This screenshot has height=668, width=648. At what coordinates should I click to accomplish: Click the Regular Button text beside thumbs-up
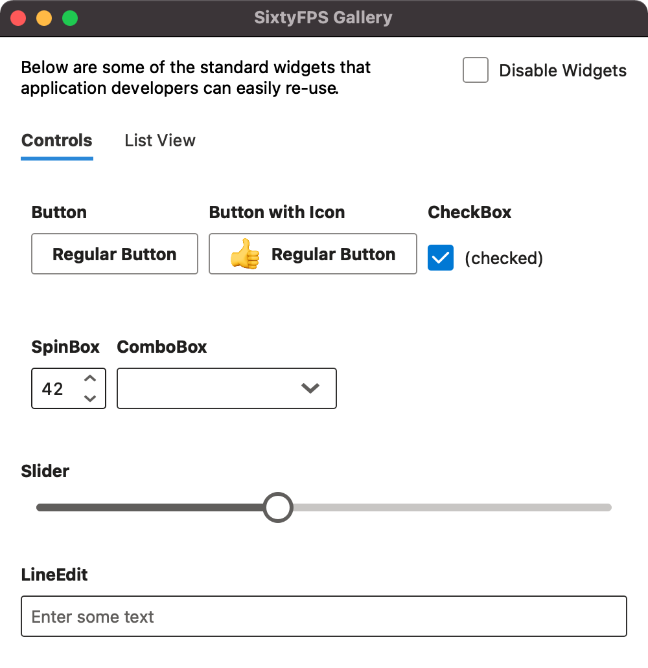point(333,254)
